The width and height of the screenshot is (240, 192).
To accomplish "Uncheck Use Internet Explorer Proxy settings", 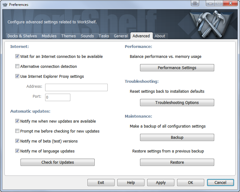I will click(17, 77).
